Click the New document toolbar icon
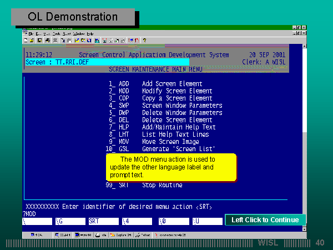333x250 pixels. click(x=26, y=41)
